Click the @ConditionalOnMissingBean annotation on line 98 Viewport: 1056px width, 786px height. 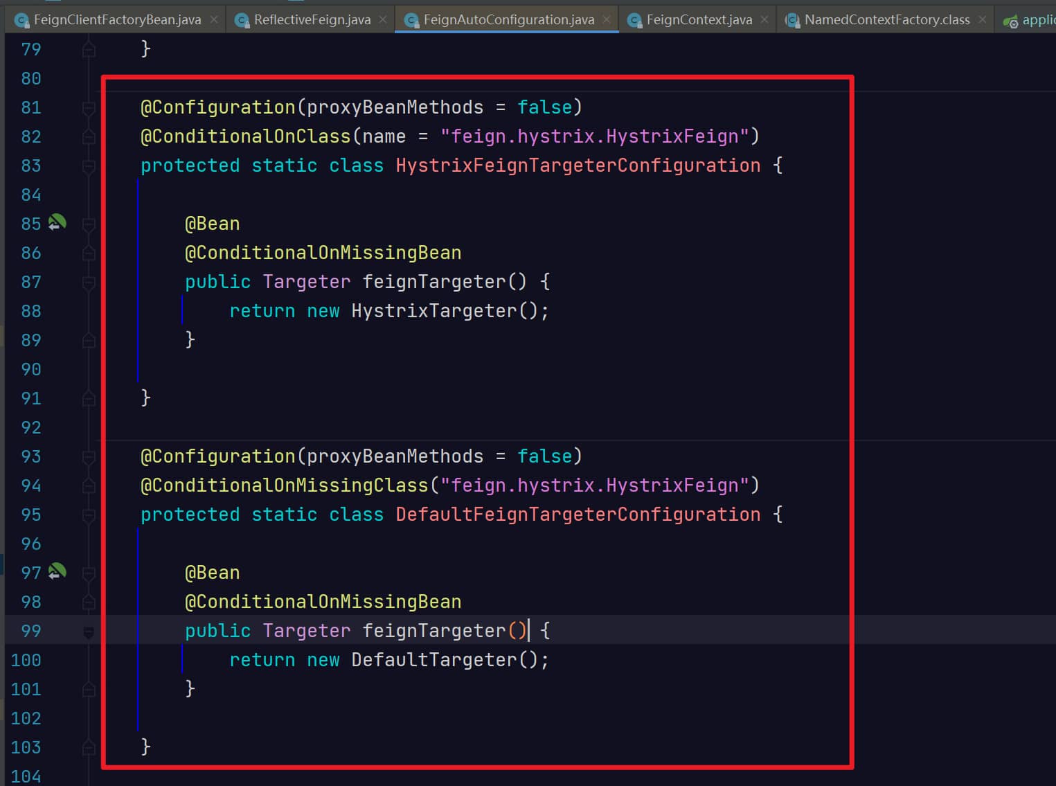point(323,602)
